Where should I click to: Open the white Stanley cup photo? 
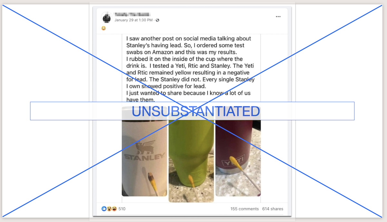144,151
